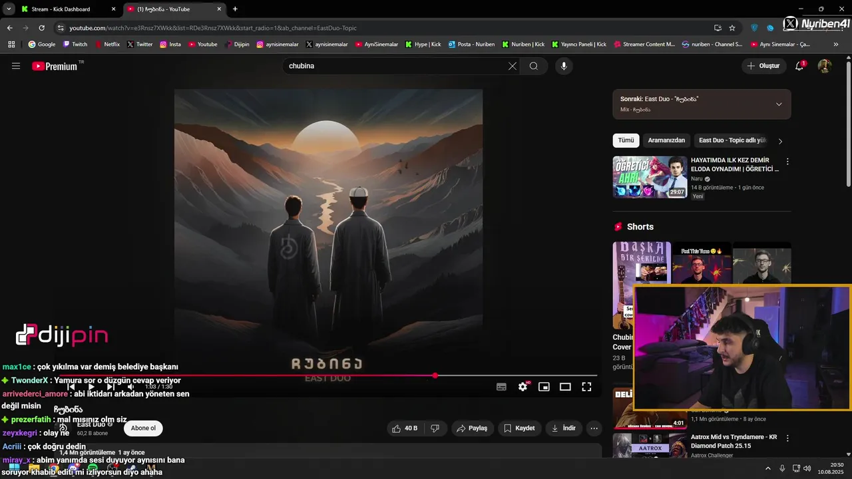Run search with the magnifier button
Screen dimensions: 852x479
click(x=534, y=66)
